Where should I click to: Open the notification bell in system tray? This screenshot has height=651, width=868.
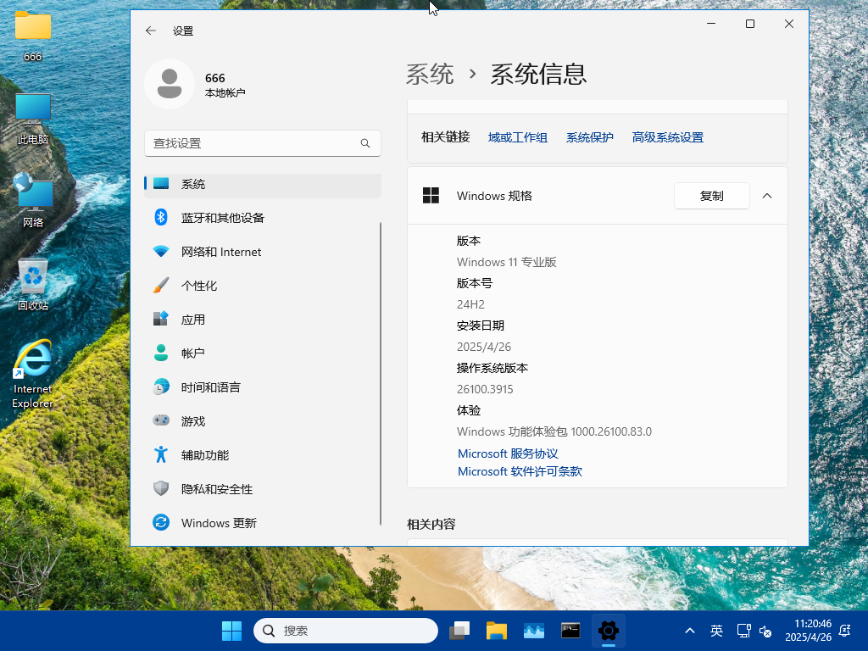pos(845,631)
